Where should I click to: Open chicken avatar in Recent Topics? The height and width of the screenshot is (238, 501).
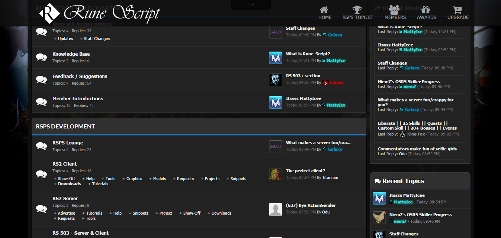pyautogui.click(x=379, y=218)
